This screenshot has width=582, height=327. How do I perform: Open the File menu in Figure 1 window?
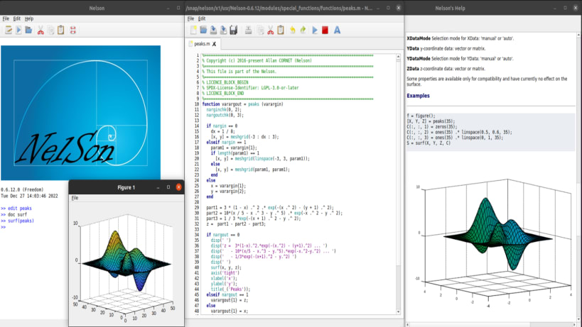[74, 197]
